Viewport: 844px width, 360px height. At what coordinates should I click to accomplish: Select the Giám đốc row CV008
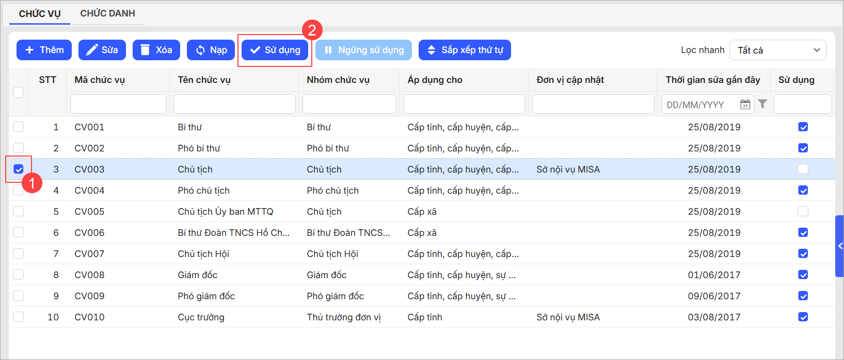[x=19, y=275]
